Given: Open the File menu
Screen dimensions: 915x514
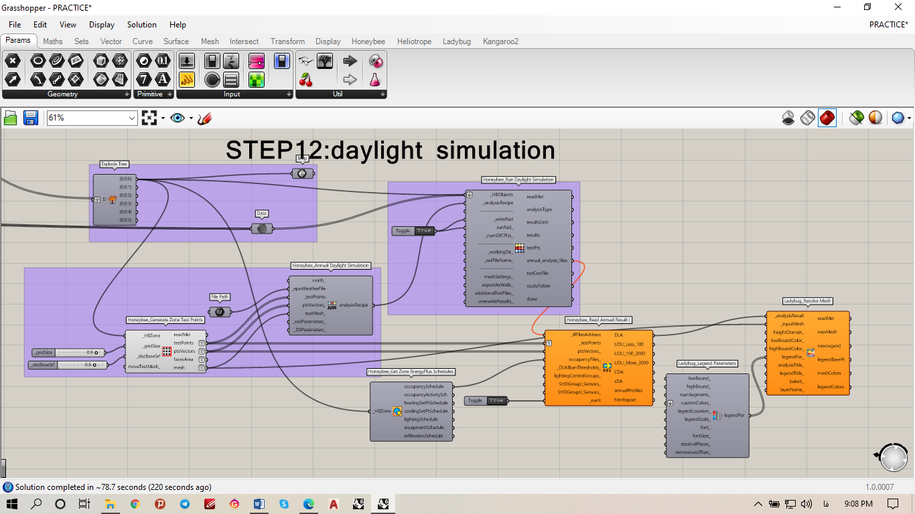Looking at the screenshot, I should (x=15, y=25).
